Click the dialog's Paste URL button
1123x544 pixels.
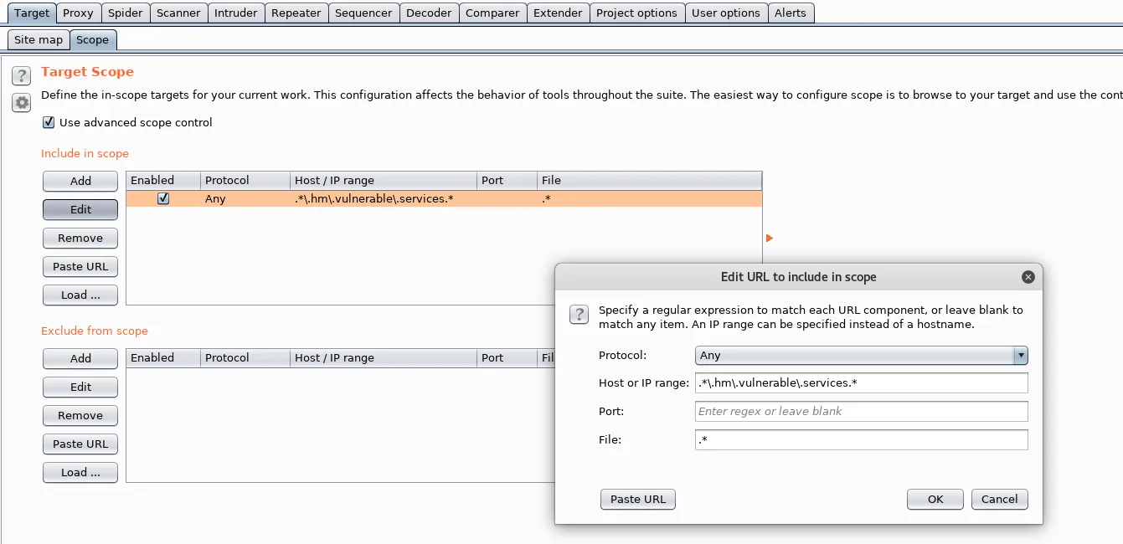click(x=638, y=499)
